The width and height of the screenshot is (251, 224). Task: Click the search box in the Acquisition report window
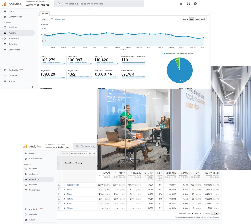pyautogui.click(x=85, y=146)
